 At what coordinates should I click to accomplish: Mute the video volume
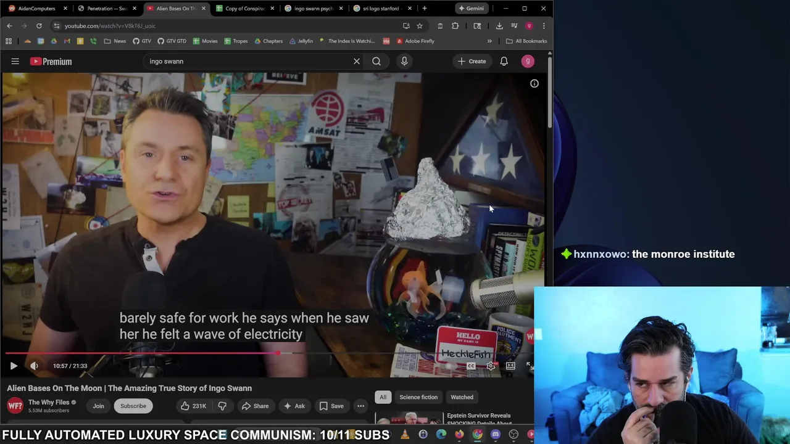[34, 366]
